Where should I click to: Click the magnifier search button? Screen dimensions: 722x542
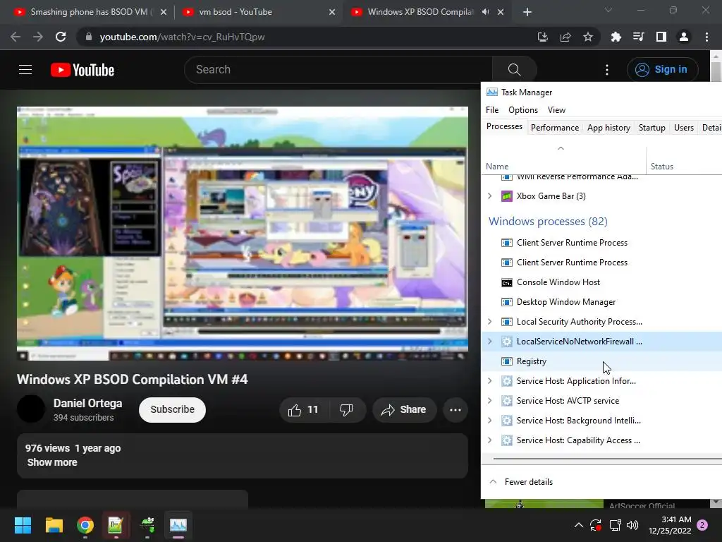pyautogui.click(x=514, y=70)
